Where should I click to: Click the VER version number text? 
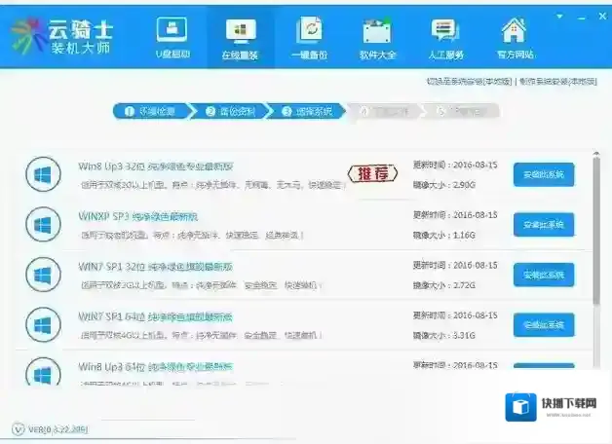tap(57, 429)
